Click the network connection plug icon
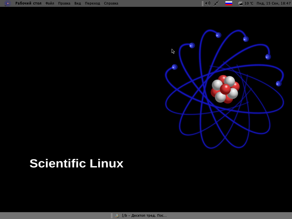This screenshot has width=292, height=219. pyautogui.click(x=216, y=3)
